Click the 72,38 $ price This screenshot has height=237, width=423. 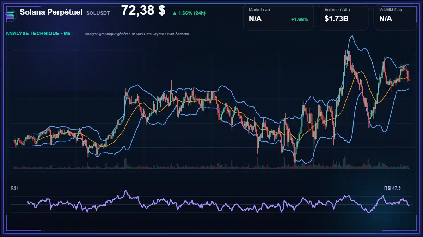[143, 11]
